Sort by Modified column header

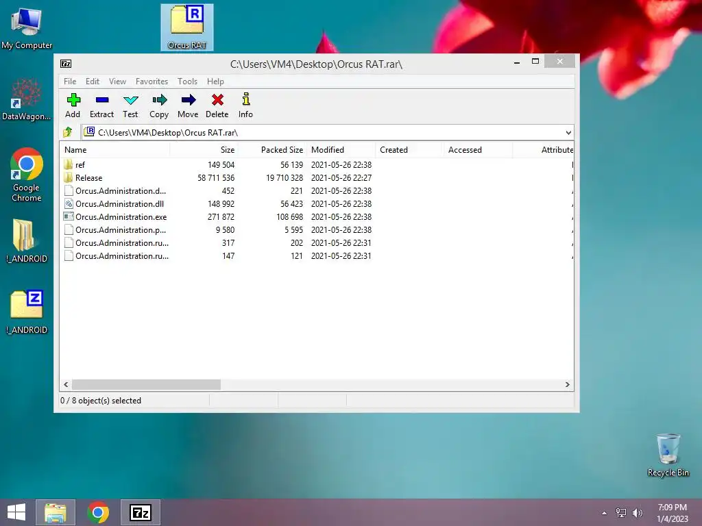coord(341,150)
